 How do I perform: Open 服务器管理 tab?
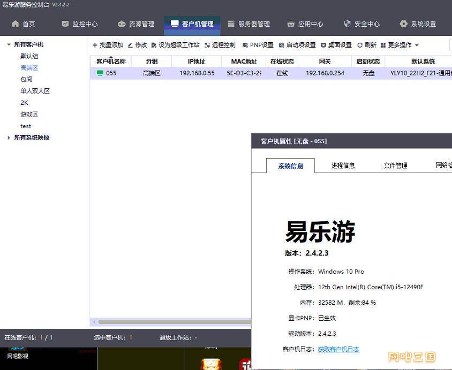[x=249, y=24]
